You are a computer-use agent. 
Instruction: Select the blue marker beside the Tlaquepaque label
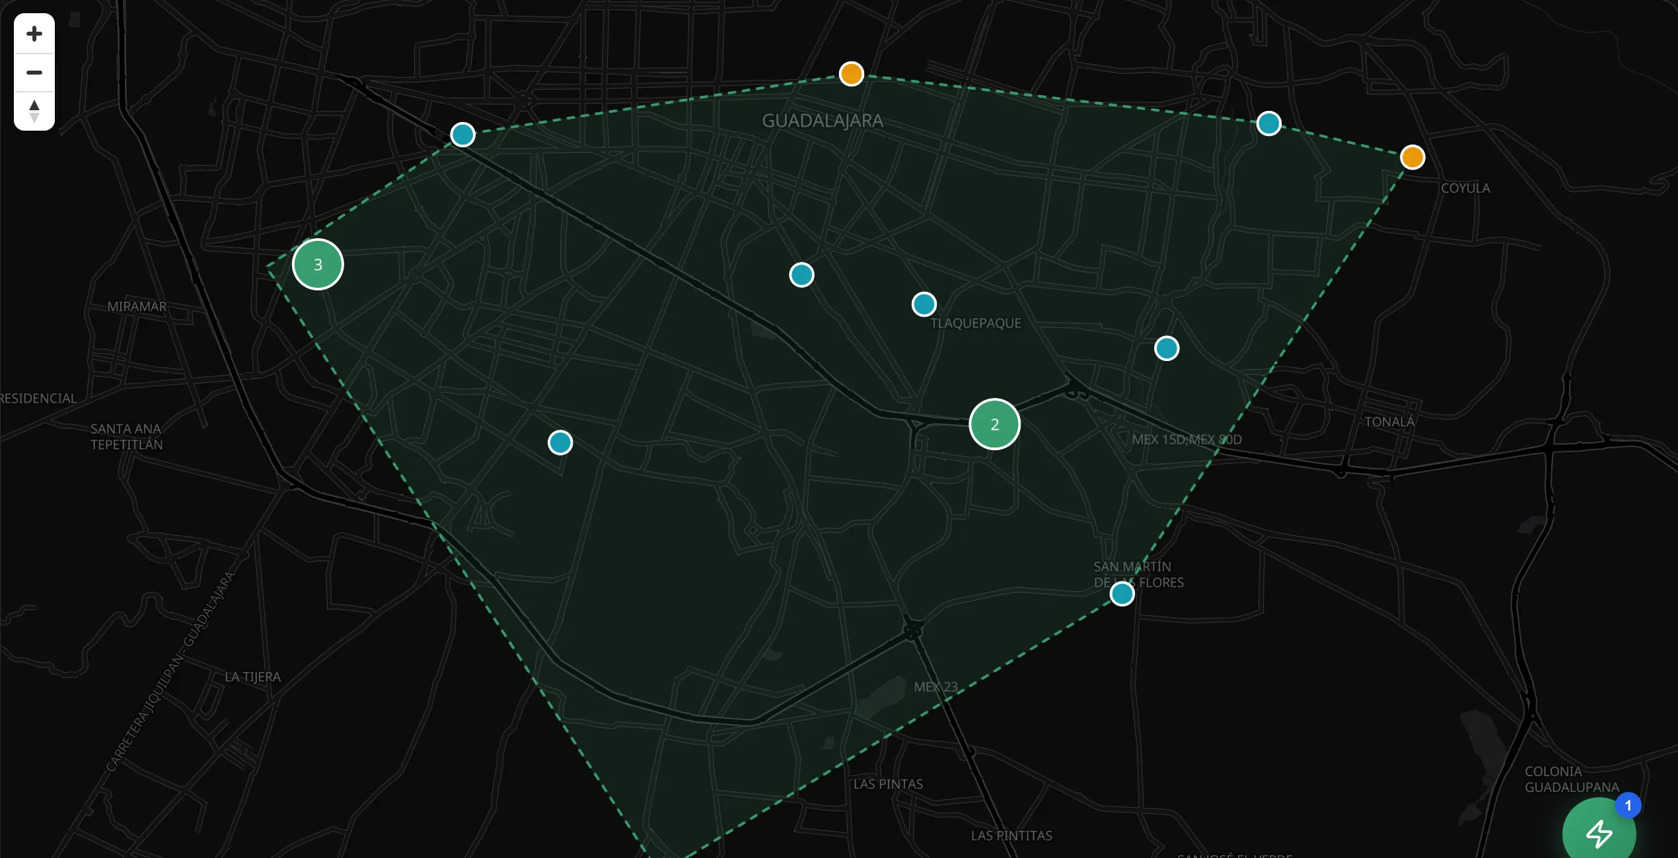(924, 304)
